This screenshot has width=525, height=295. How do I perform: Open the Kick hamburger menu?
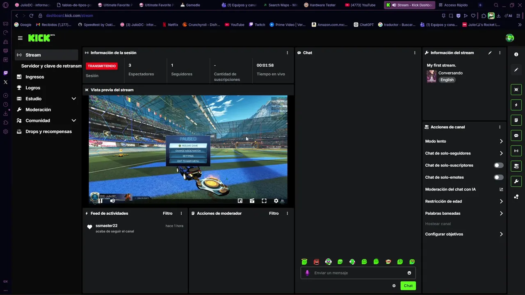coord(20,38)
